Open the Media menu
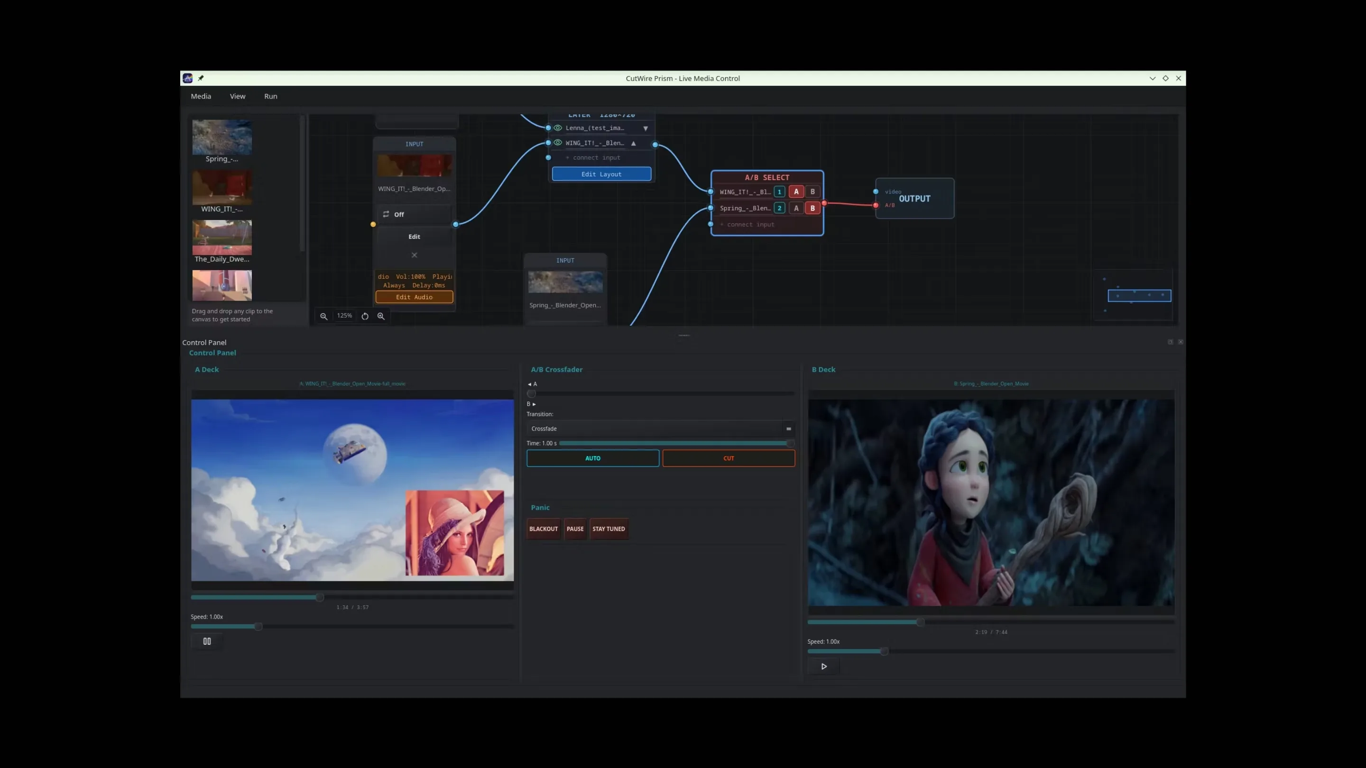The height and width of the screenshot is (768, 1366). (201, 96)
